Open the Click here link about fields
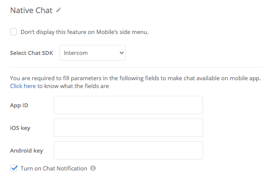 [23, 86]
